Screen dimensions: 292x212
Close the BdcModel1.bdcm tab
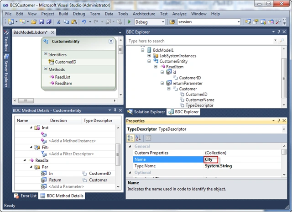[x=53, y=32]
